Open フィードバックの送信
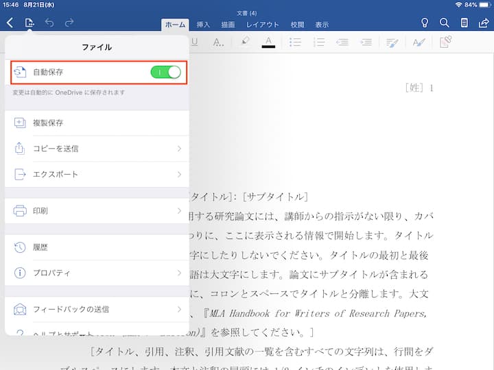Image resolution: width=494 pixels, height=370 pixels. coord(97,309)
